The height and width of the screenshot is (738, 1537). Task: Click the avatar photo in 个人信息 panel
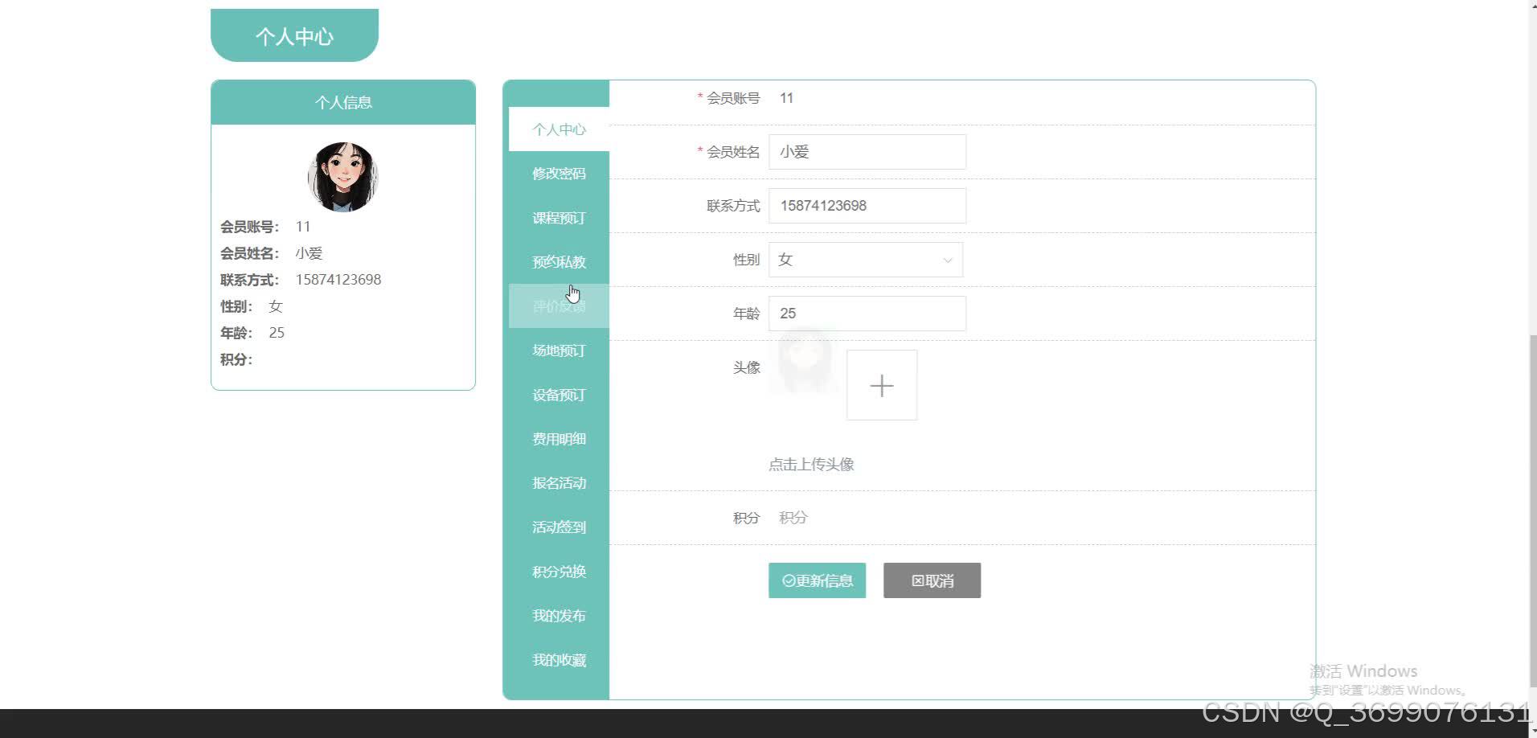pyautogui.click(x=343, y=176)
